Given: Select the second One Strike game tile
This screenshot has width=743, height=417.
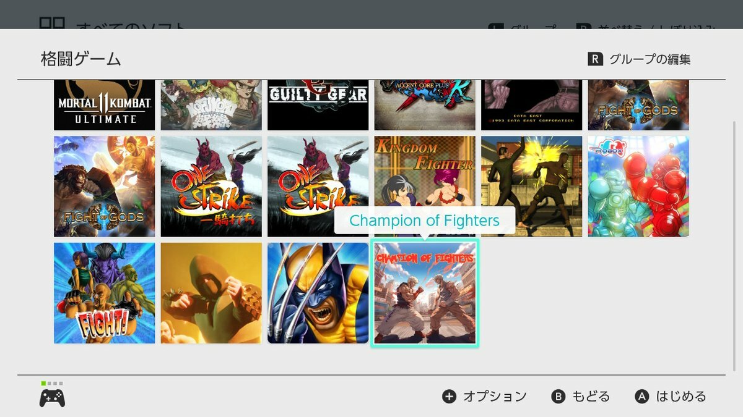Looking at the screenshot, I should point(318,186).
